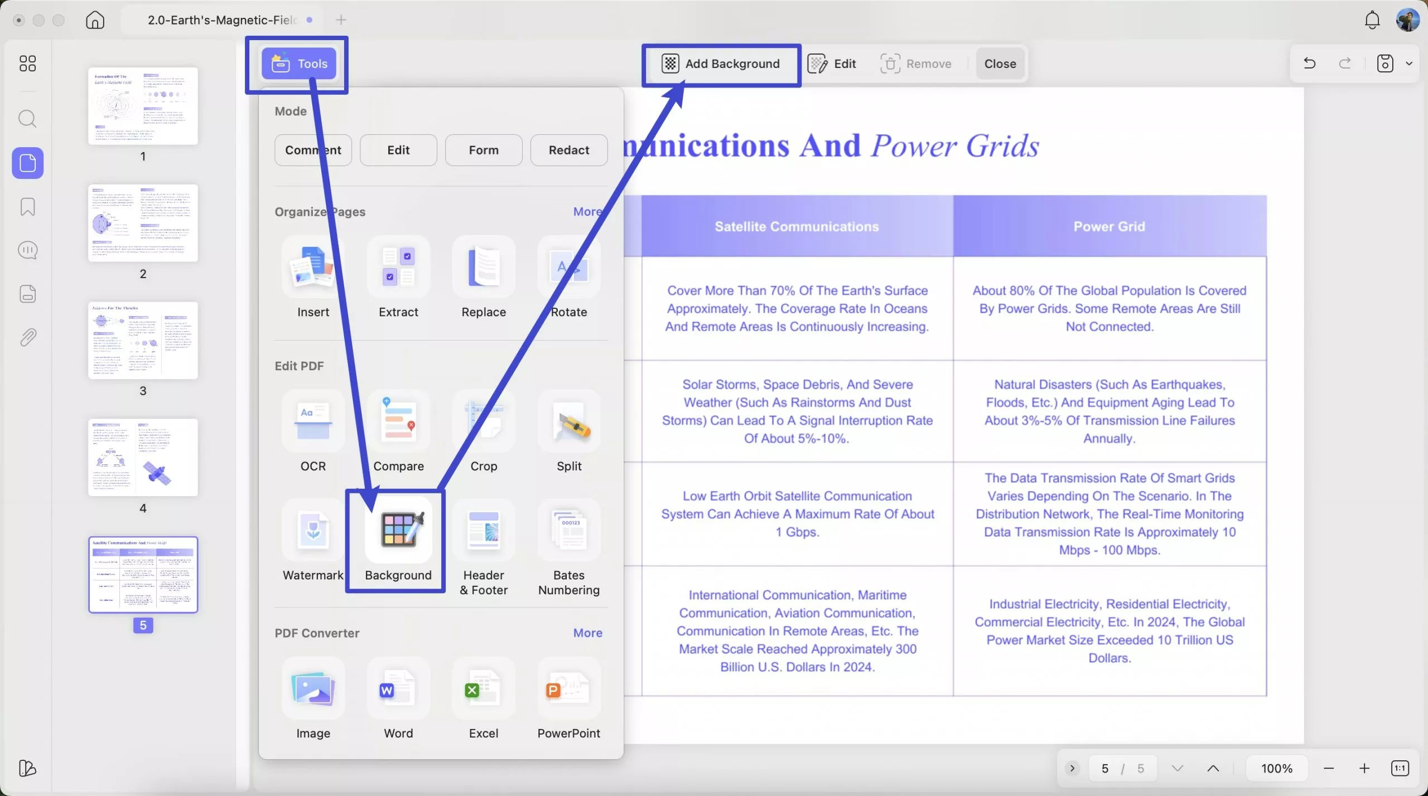Click More next to Organize Pages

tap(588, 212)
